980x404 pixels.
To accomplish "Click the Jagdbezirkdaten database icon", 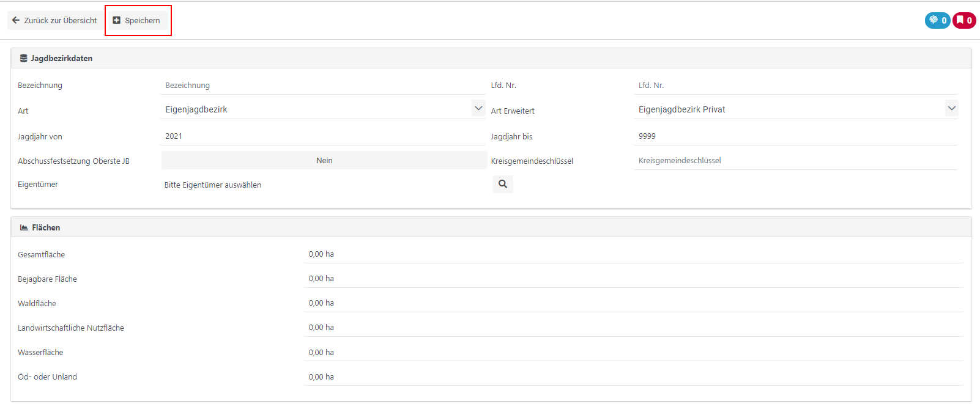I will click(x=23, y=59).
